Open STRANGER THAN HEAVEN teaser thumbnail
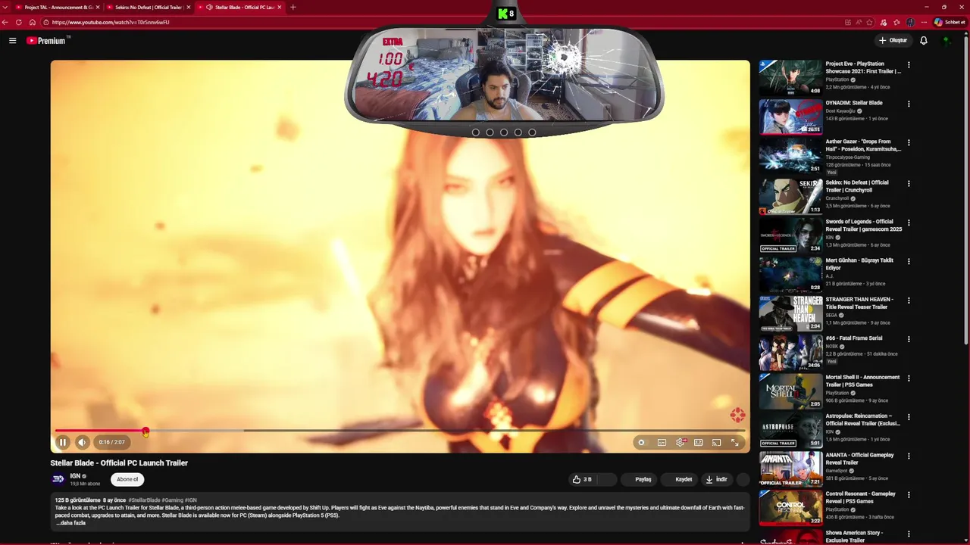Image resolution: width=970 pixels, height=545 pixels. (x=790, y=313)
